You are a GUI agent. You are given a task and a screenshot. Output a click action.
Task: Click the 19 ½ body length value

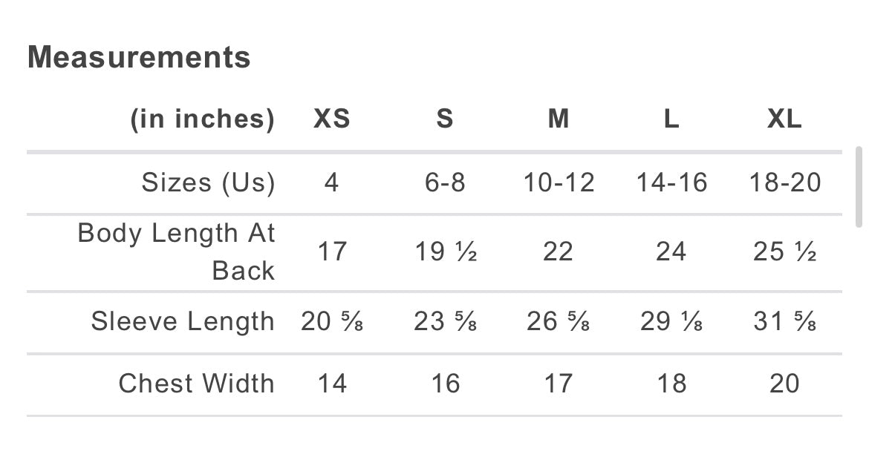tap(445, 252)
